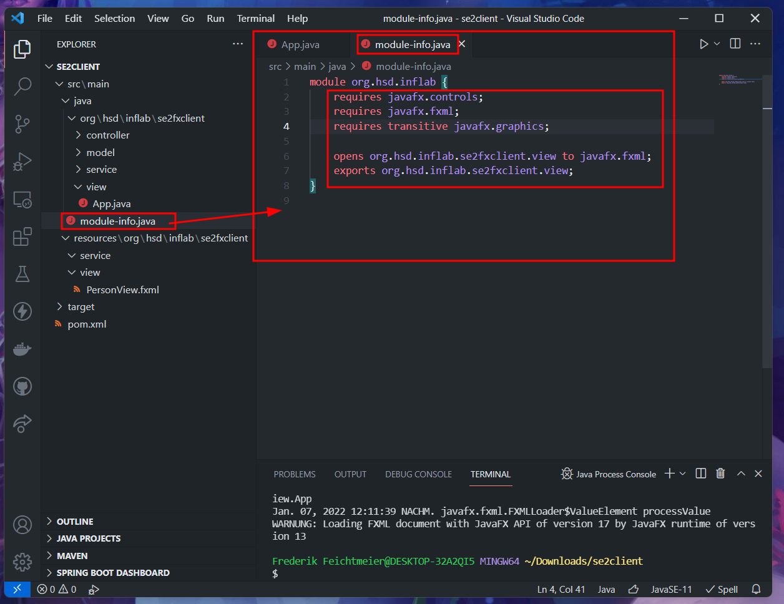
Task: Close the bottom panel
Action: click(758, 474)
